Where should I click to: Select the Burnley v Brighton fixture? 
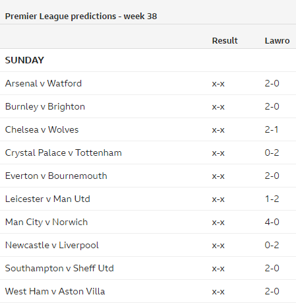point(45,107)
